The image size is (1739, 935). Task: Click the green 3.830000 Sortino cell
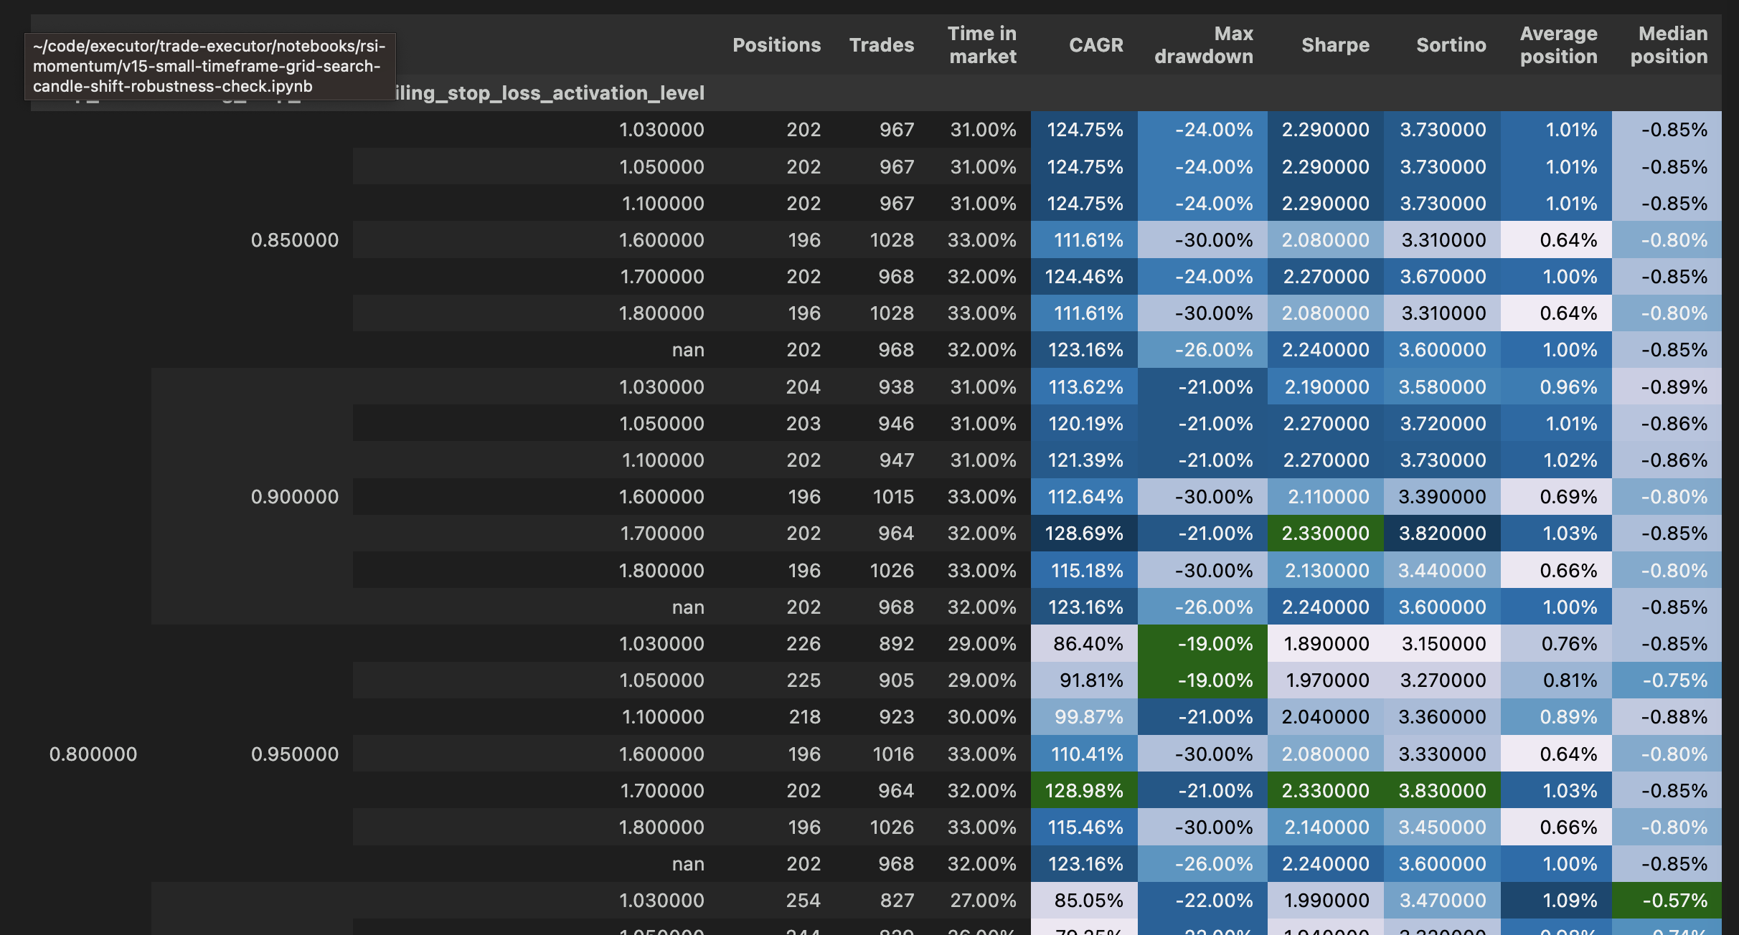tap(1442, 791)
